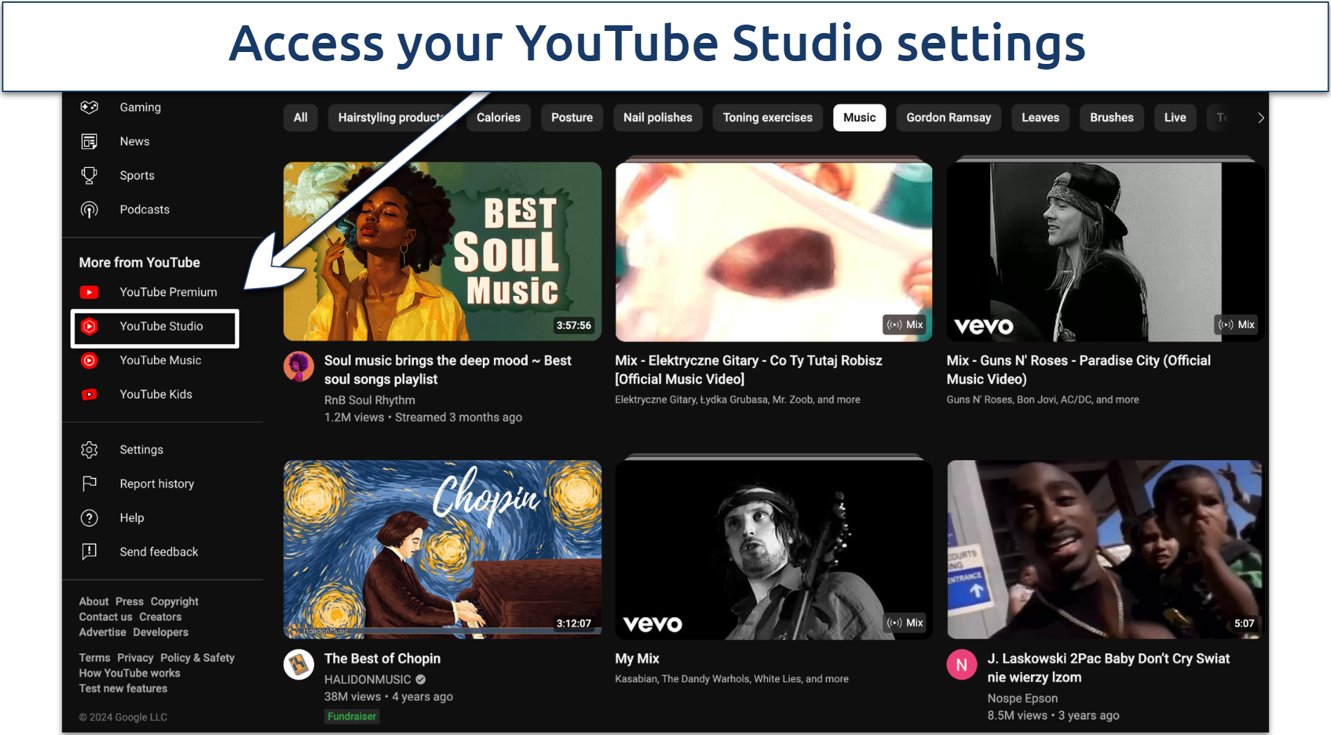Open How YouTube works

point(129,672)
